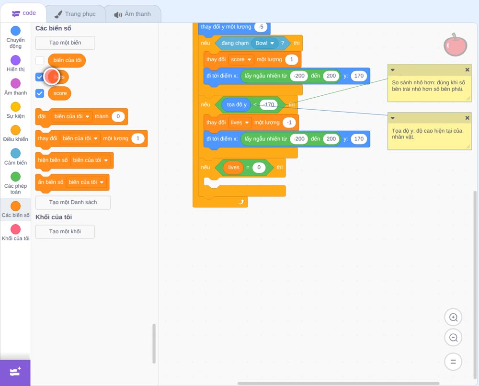Screen dimensions: 479x386
Task: Click the workspace horizontal scrollbar
Action: [339, 383]
